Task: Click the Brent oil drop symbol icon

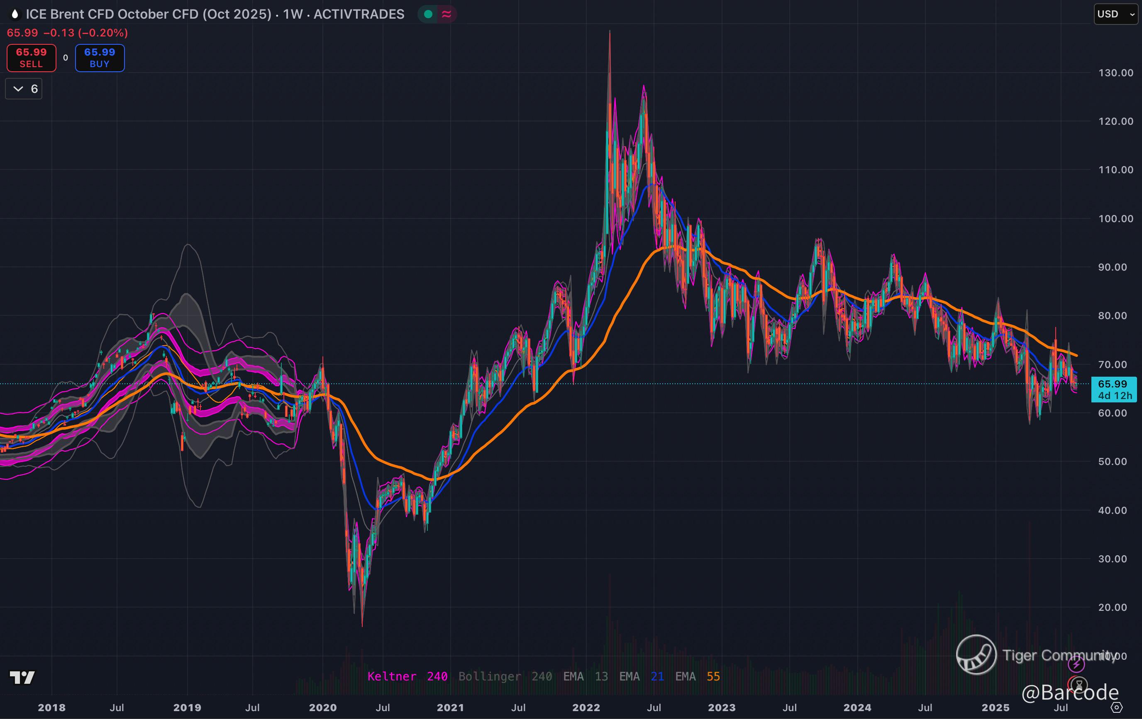Action: click(15, 14)
